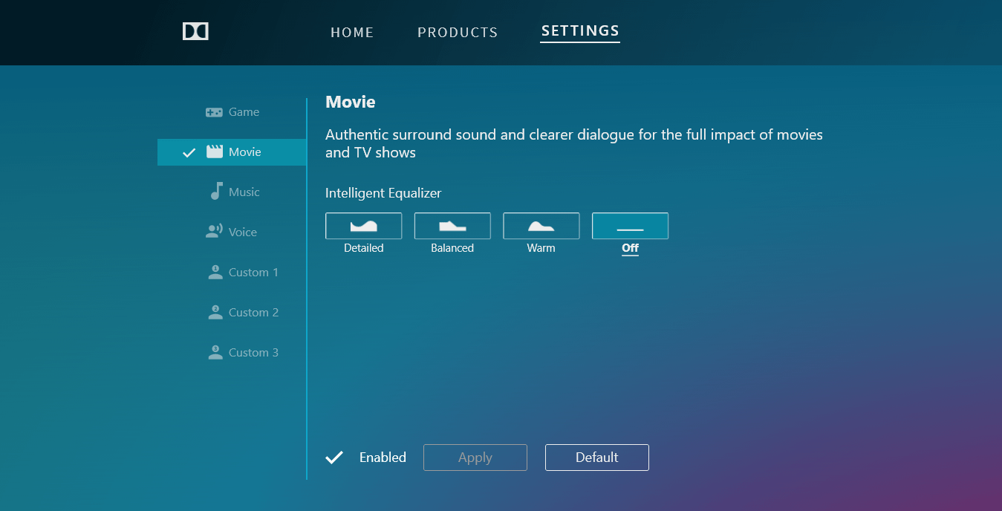Screen dimensions: 1002x511
Task: Choose the Game profile label
Action: pyautogui.click(x=244, y=112)
